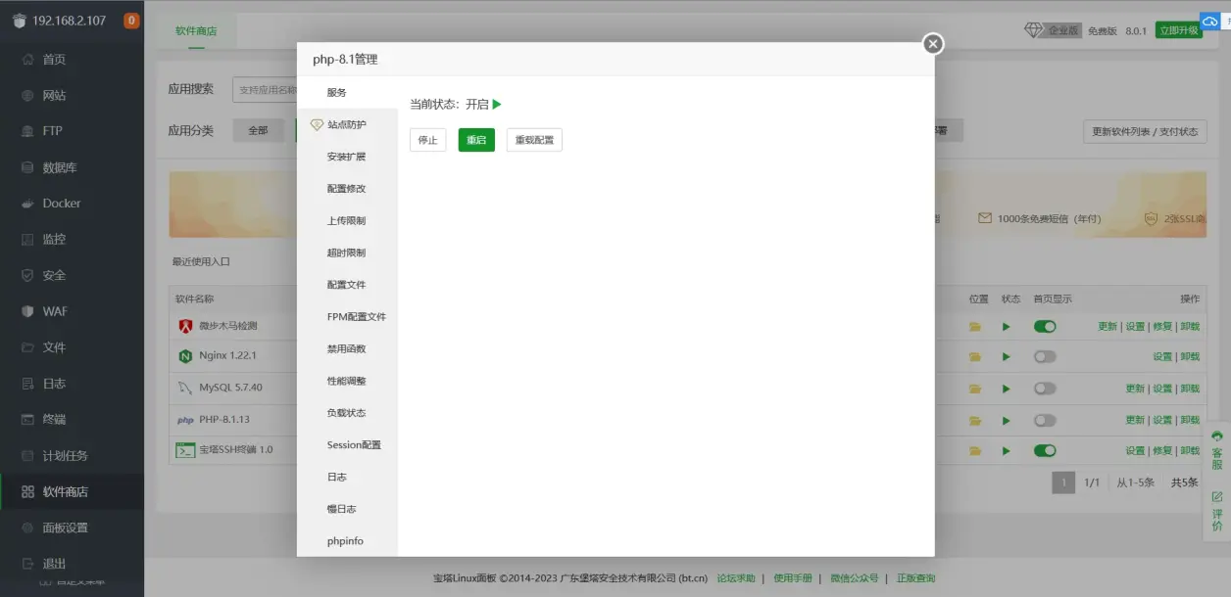Open the 配置文件 section
Image resolution: width=1231 pixels, height=597 pixels.
tap(348, 285)
